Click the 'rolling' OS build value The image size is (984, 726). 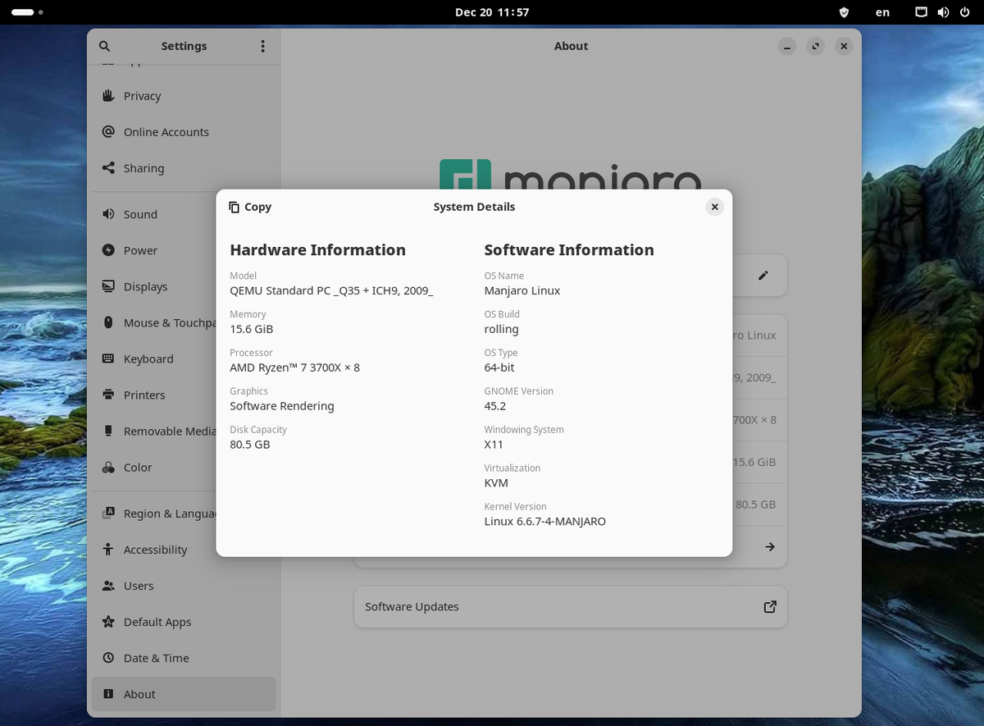(502, 329)
